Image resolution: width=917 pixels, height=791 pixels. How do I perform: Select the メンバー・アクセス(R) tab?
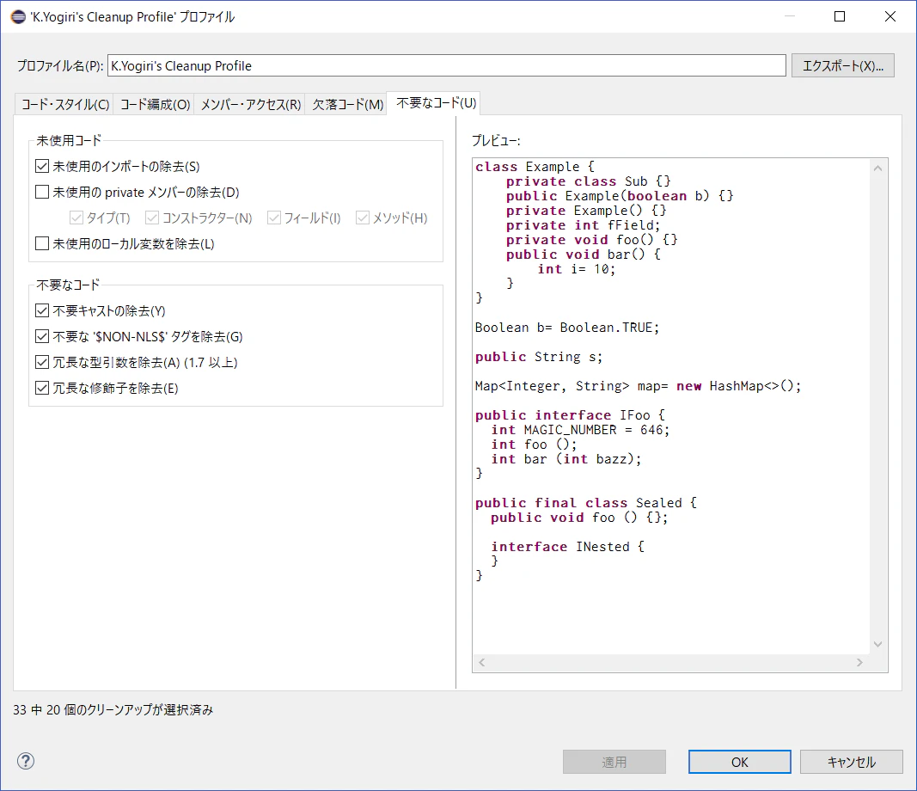click(x=251, y=104)
